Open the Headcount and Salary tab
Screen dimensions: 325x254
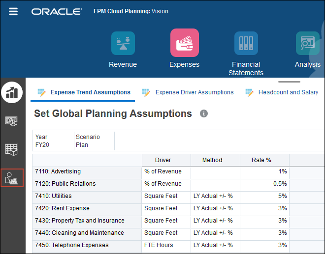282,92
